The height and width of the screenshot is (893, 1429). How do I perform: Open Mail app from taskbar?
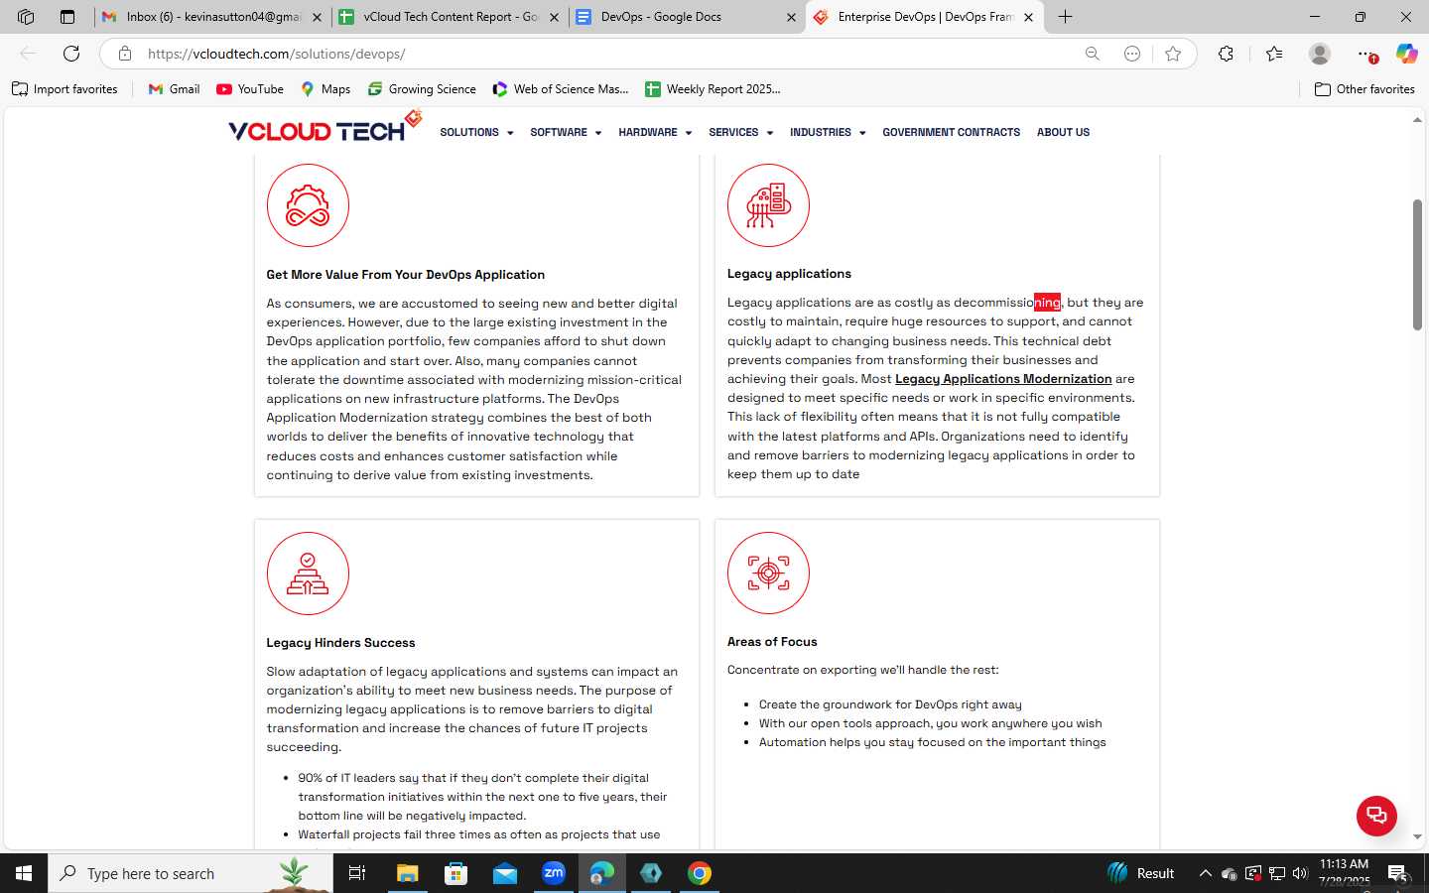point(504,873)
